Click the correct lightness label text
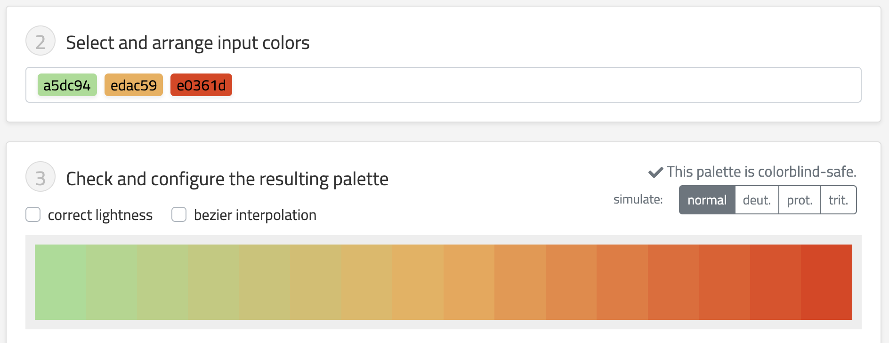Viewport: 889px width, 343px height. coord(100,215)
